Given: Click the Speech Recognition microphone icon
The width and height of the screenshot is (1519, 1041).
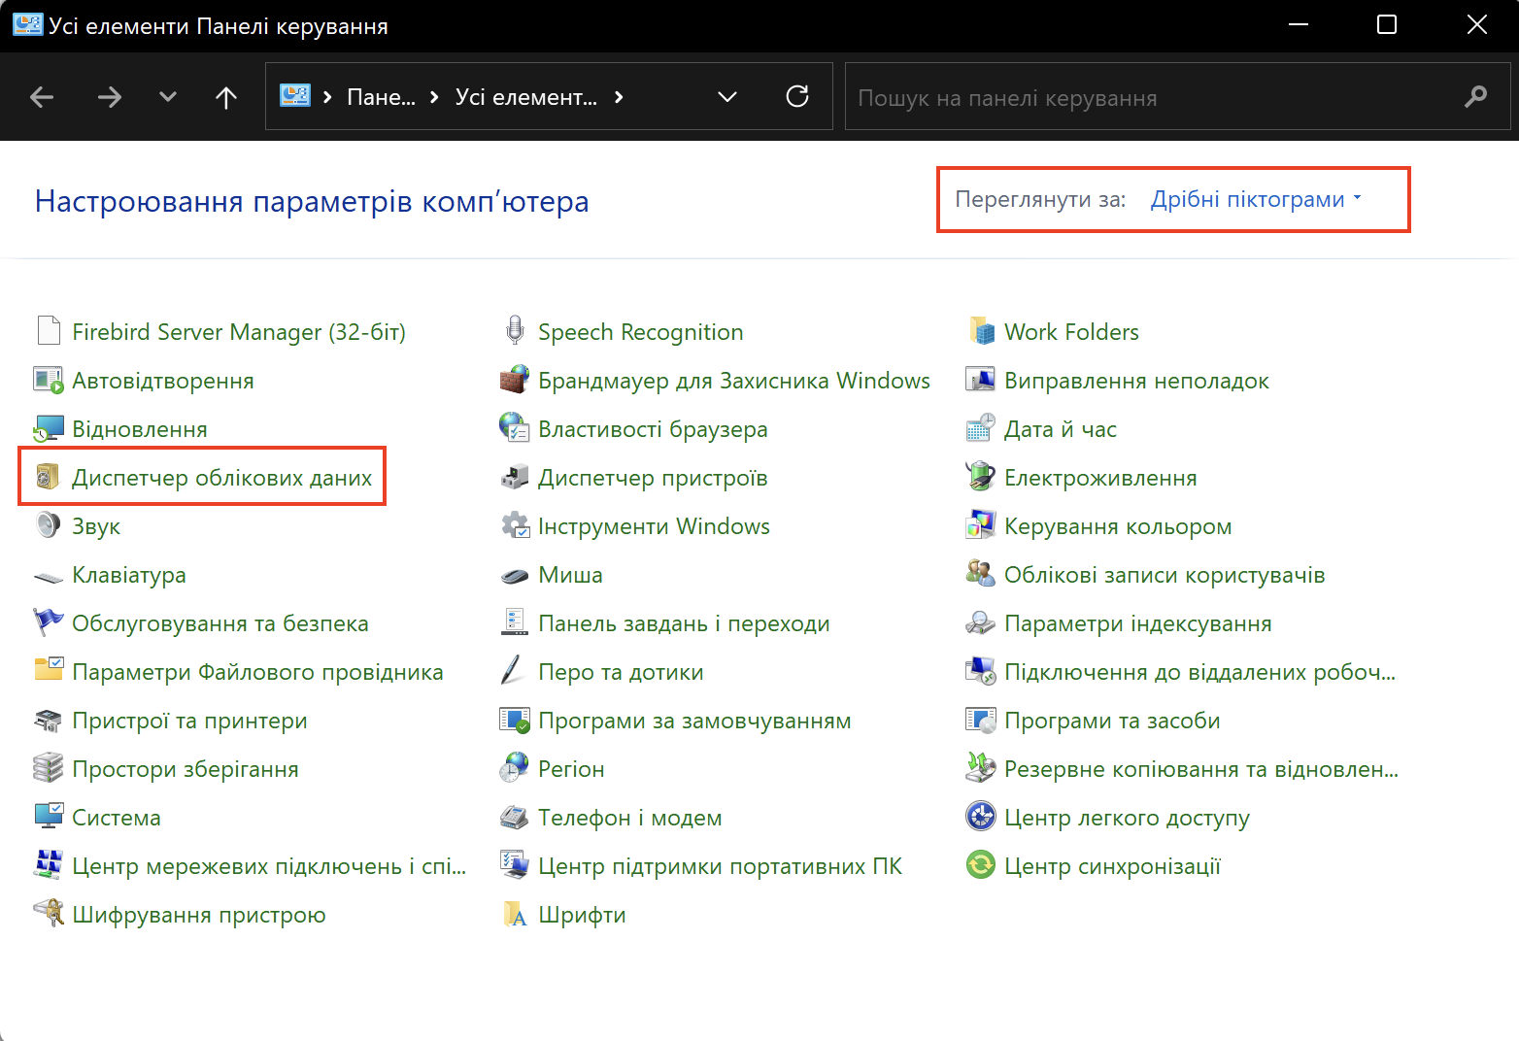Looking at the screenshot, I should click(x=515, y=331).
